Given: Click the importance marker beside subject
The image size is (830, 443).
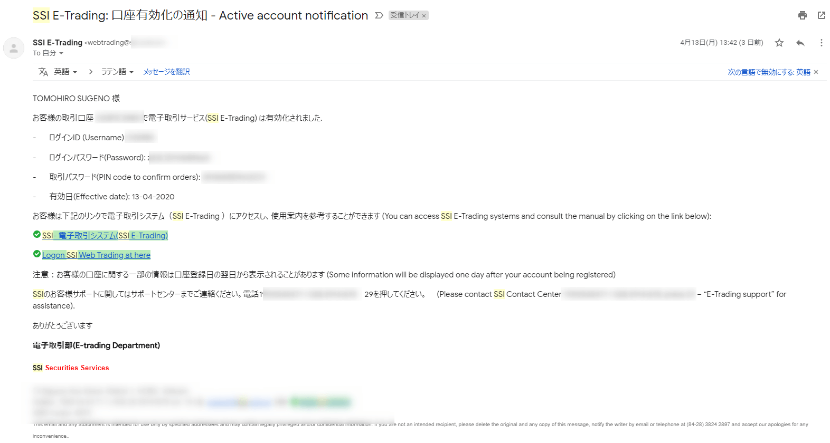Looking at the screenshot, I should coord(379,15).
